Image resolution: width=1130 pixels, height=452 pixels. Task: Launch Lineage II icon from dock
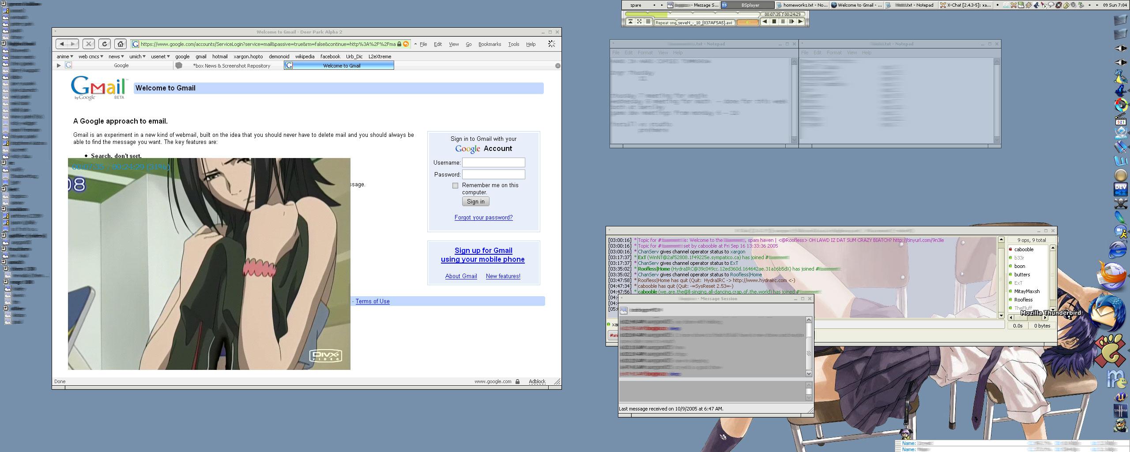[1121, 411]
